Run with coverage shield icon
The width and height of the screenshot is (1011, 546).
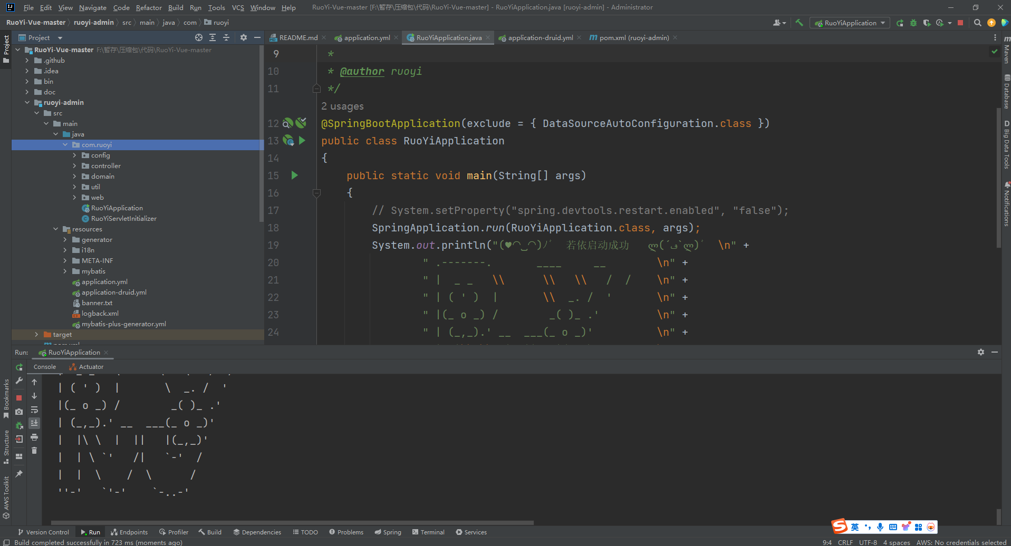927,23
